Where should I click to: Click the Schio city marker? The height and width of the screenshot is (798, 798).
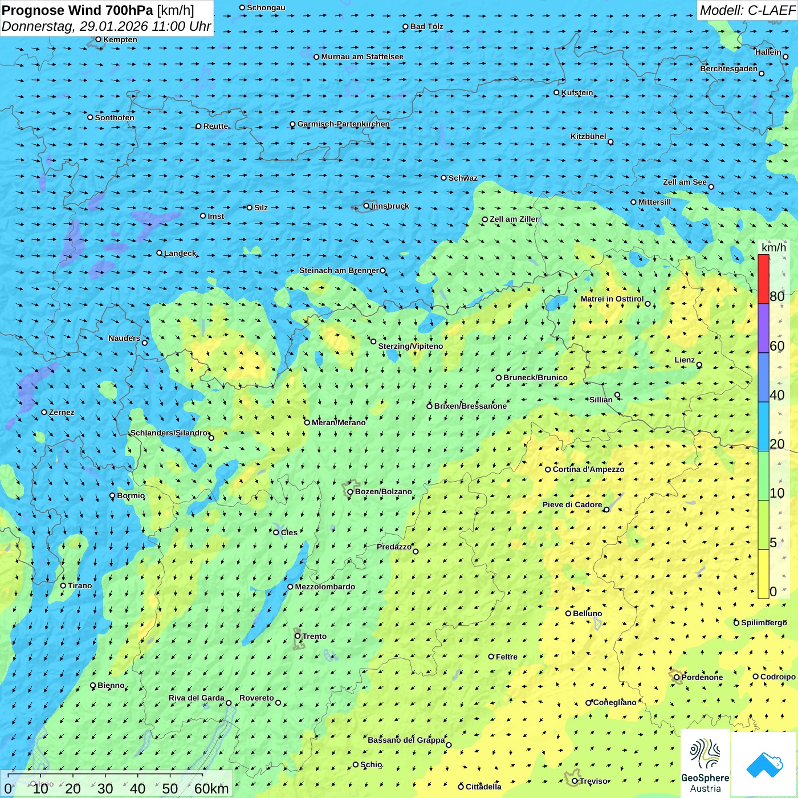coord(356,764)
